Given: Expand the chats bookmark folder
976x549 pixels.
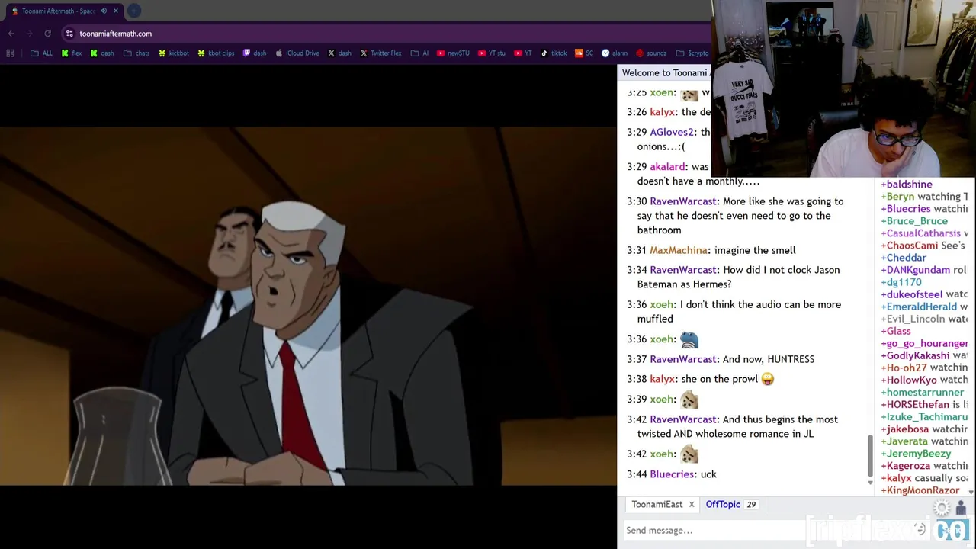Looking at the screenshot, I should pyautogui.click(x=136, y=53).
